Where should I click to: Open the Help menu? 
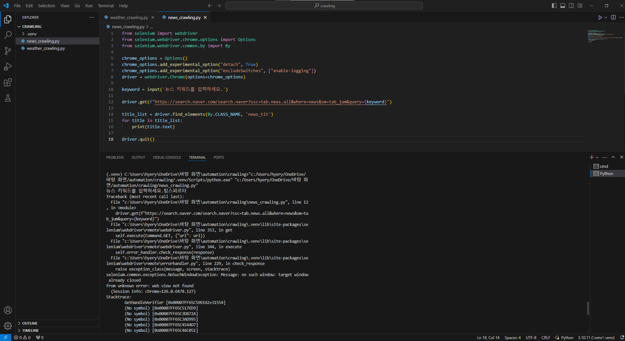tap(123, 6)
